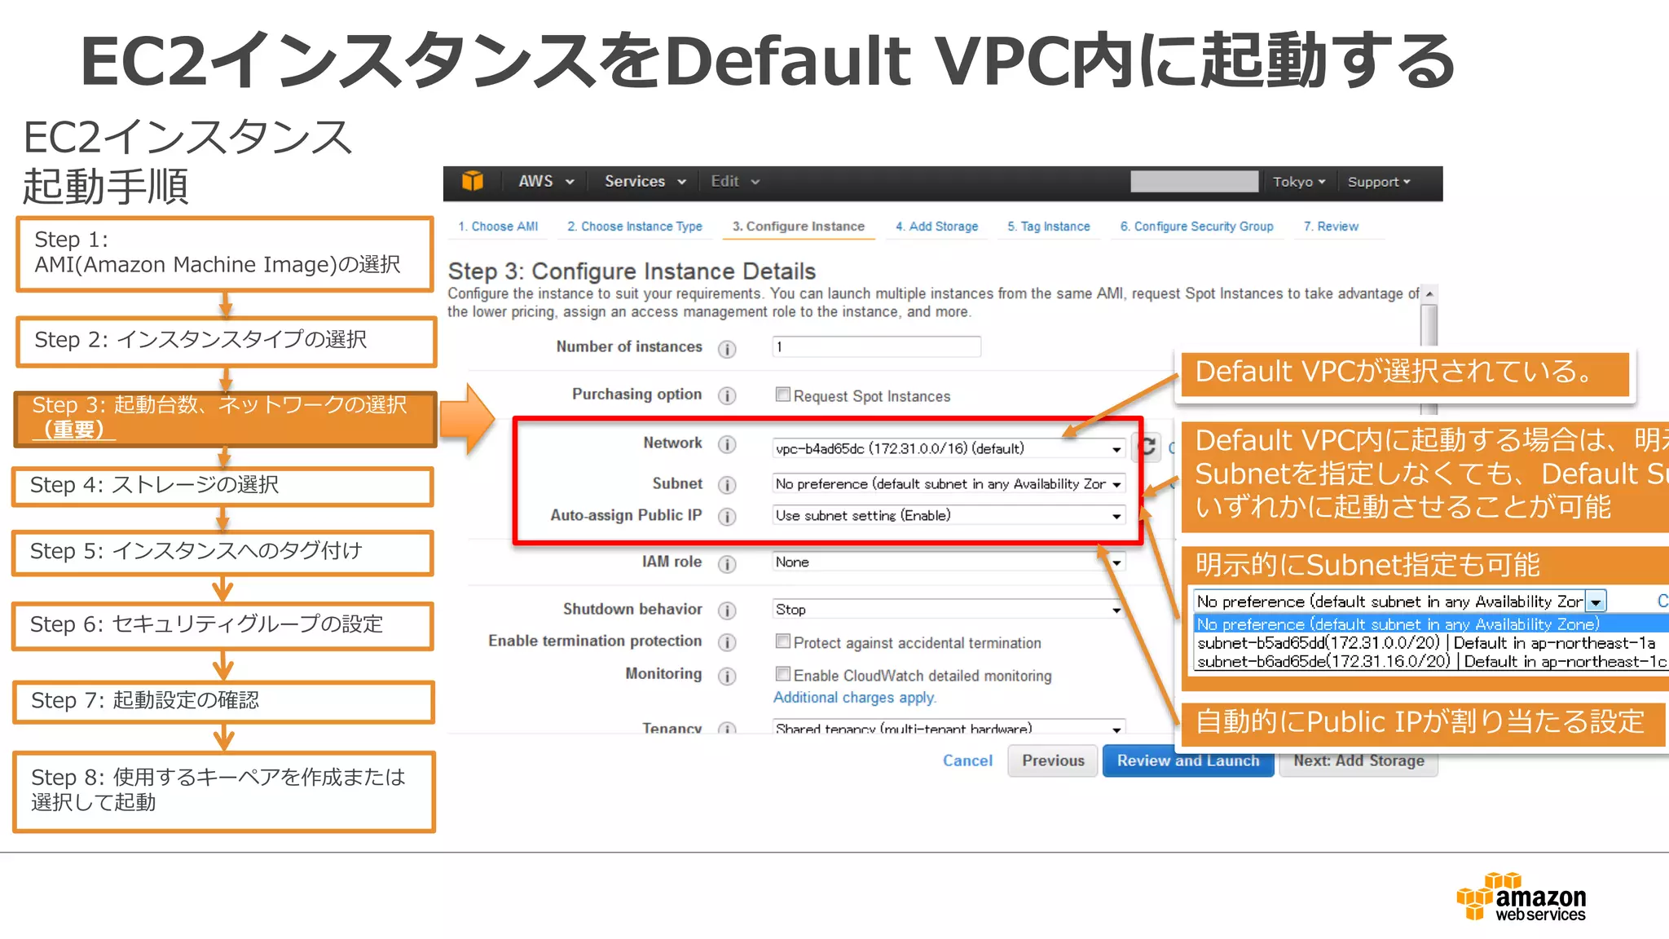Click the Cancel link
The height and width of the screenshot is (939, 1669).
pos(967,760)
